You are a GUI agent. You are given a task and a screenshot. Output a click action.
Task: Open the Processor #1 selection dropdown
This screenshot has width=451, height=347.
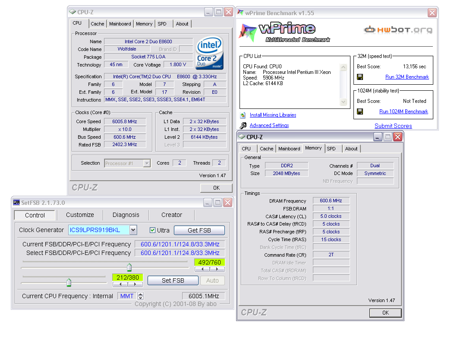(147, 163)
